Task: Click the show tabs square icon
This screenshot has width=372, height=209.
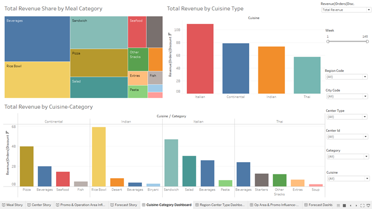Action: (344, 205)
